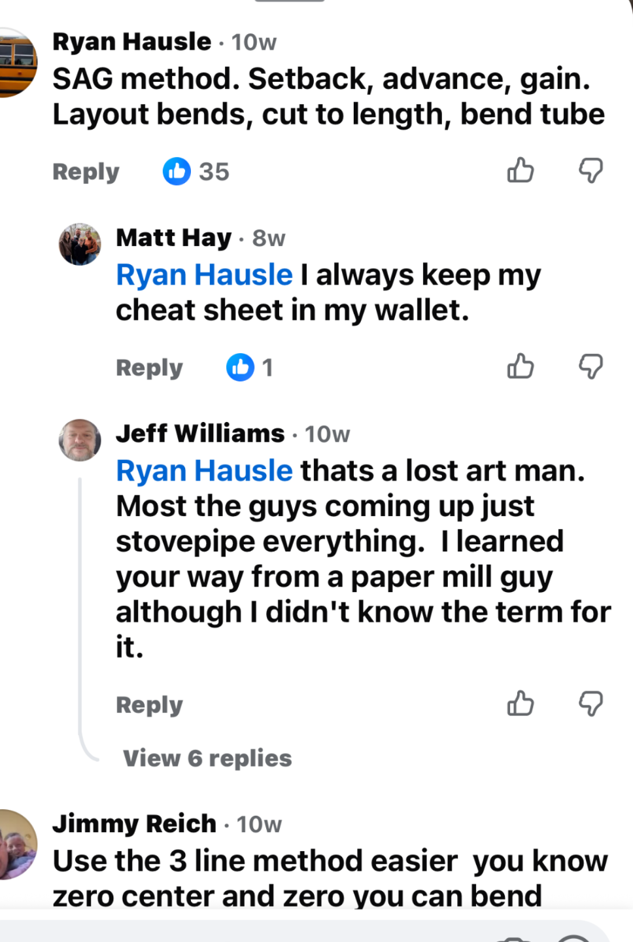Viewport: 633px width, 942px height.
Task: Thumbs down Matt Hay's cheat sheet reply
Action: pos(590,366)
